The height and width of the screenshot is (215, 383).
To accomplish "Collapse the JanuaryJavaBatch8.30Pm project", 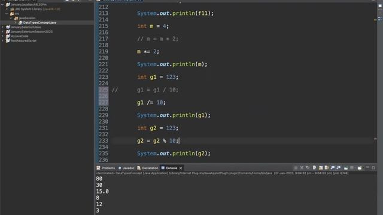I will 2,4.
